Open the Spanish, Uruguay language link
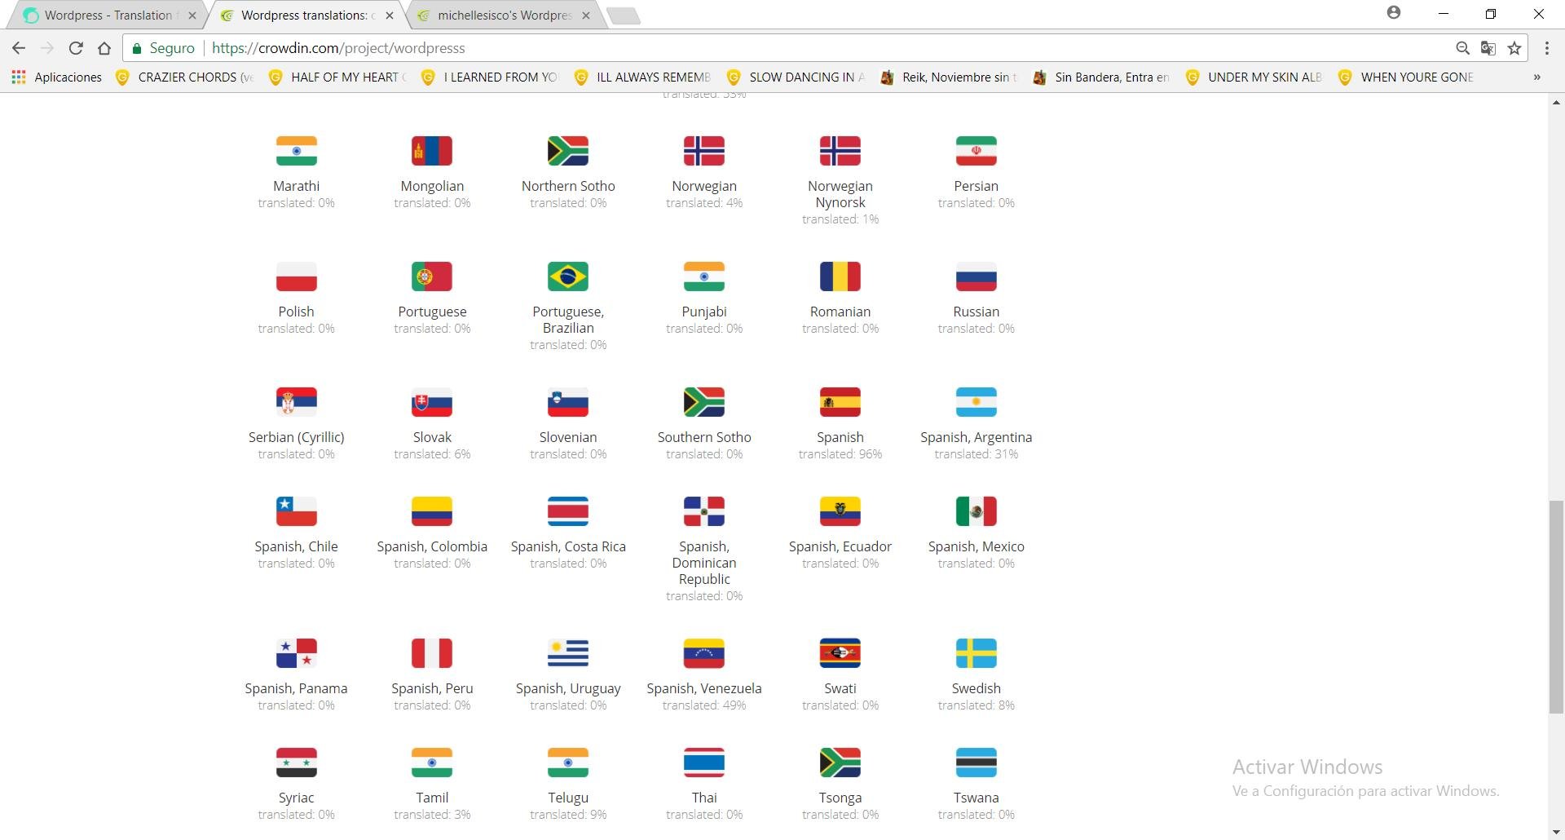 pyautogui.click(x=568, y=688)
